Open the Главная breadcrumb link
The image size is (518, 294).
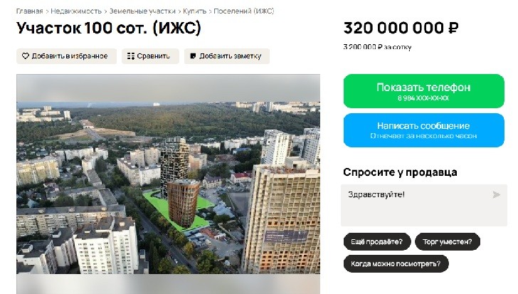(29, 11)
